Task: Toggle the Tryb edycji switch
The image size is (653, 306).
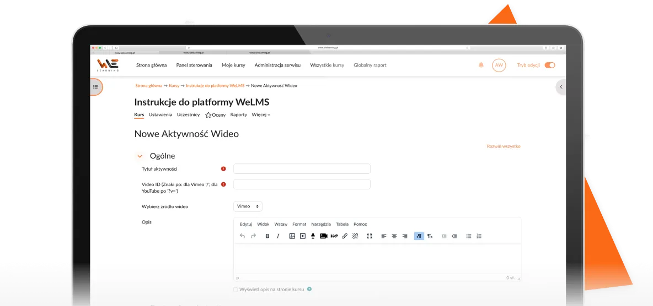Action: [x=550, y=65]
